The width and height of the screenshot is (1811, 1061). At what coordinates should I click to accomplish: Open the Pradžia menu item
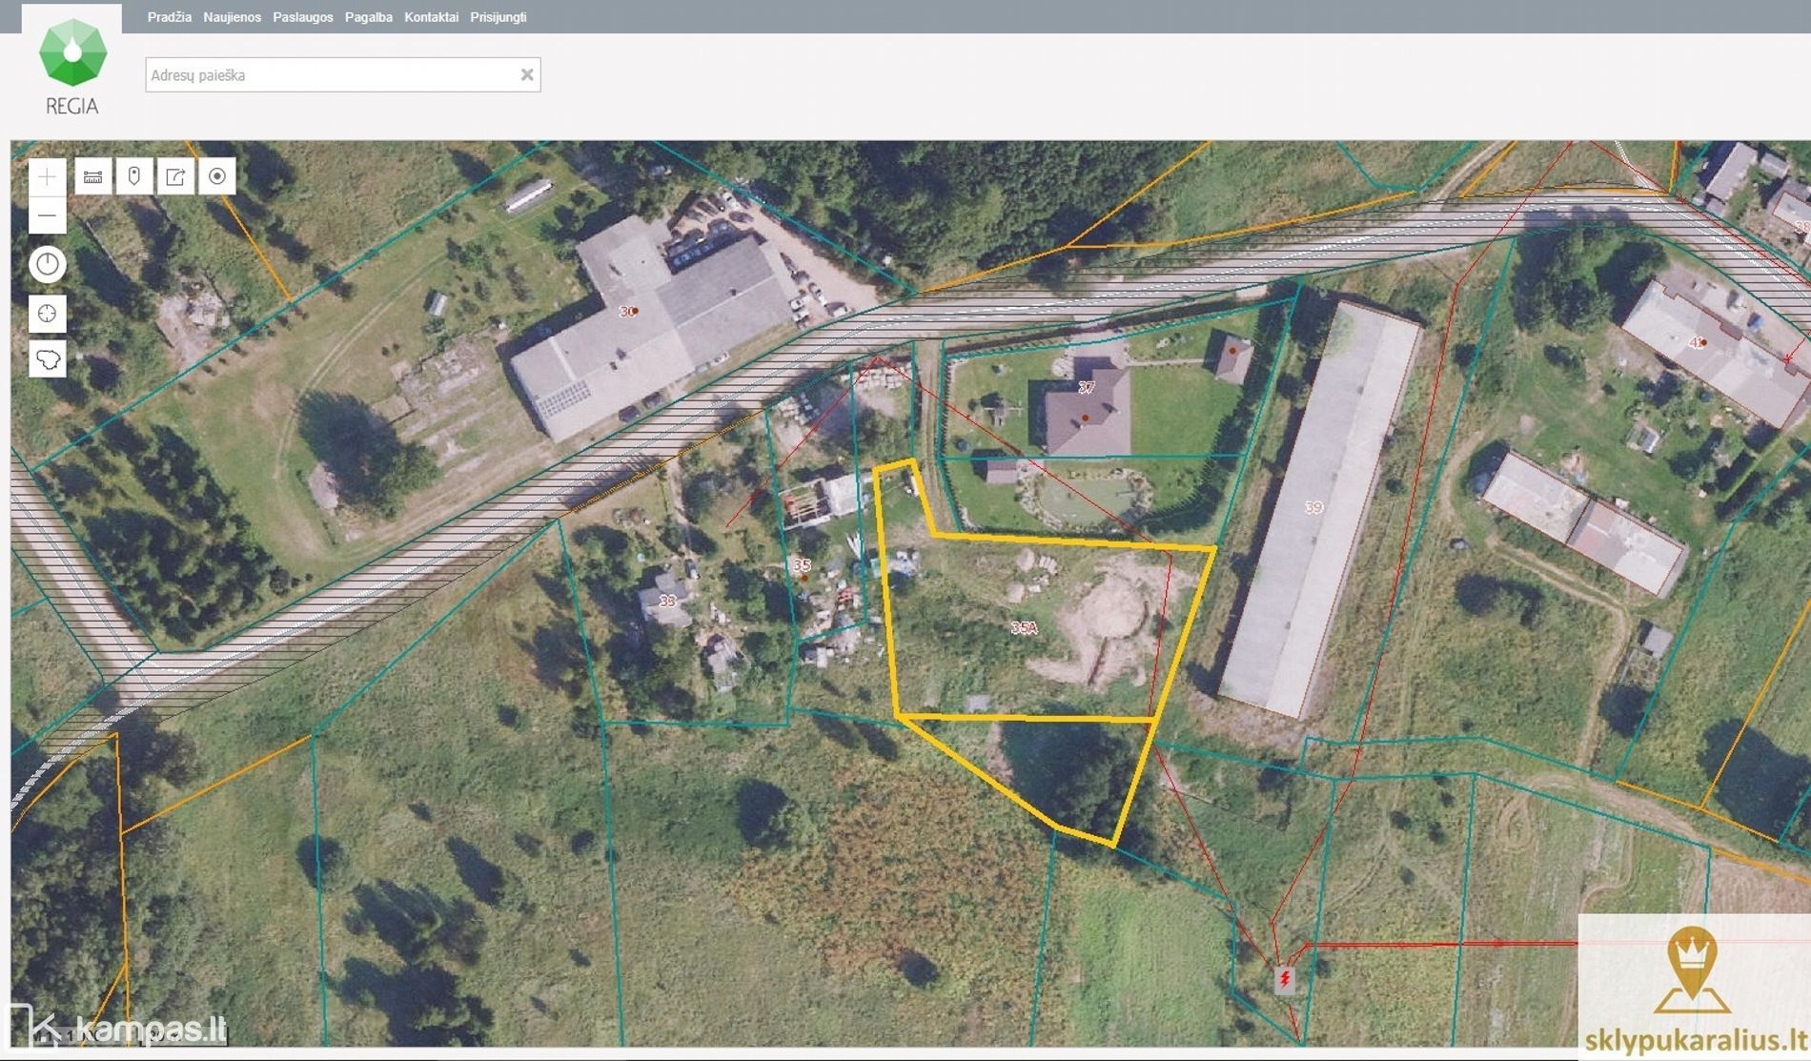pyautogui.click(x=169, y=17)
